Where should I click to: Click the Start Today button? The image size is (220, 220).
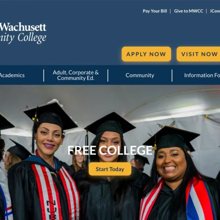pyautogui.click(x=110, y=169)
